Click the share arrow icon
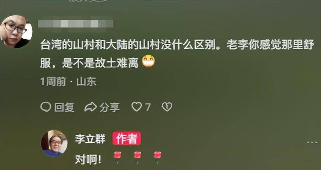This screenshot has height=170, width=321. pyautogui.click(x=90, y=107)
